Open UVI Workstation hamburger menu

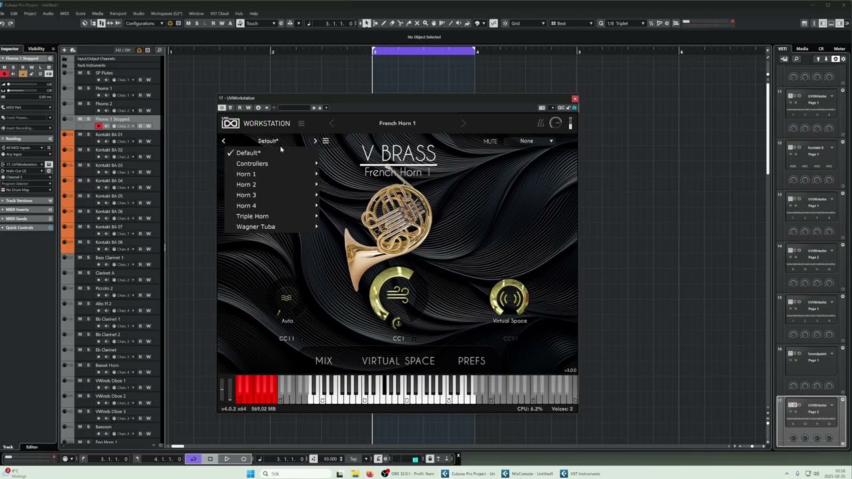pos(301,123)
